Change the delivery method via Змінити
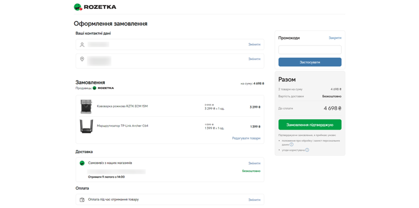Image resolution: width=419 pixels, height=208 pixels. [254, 163]
